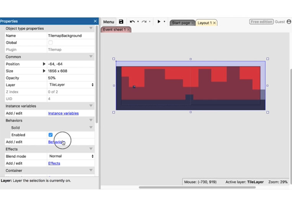Click the right-middle resize handle of tilemap
292x207 pixels.
[x=268, y=86]
